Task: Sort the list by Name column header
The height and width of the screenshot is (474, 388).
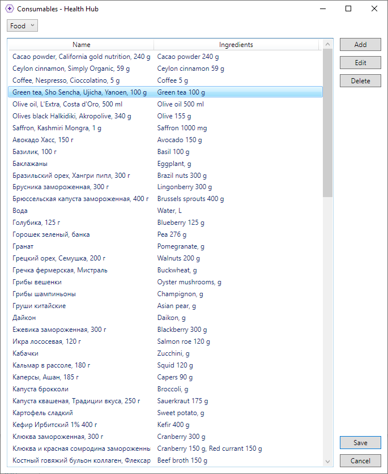Action: (81, 45)
